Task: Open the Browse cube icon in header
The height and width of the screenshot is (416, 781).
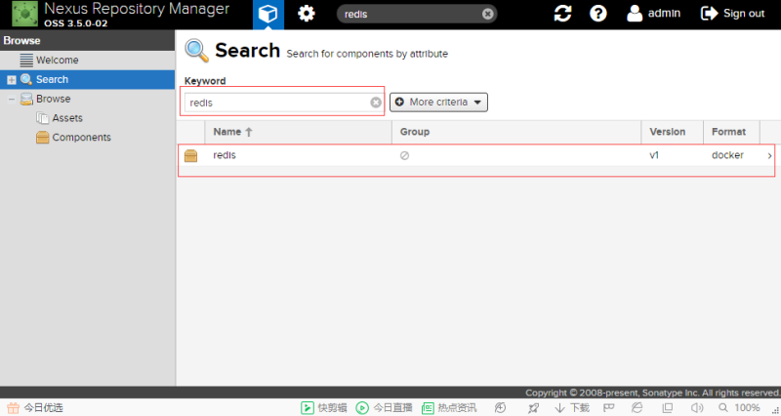Action: pos(268,14)
